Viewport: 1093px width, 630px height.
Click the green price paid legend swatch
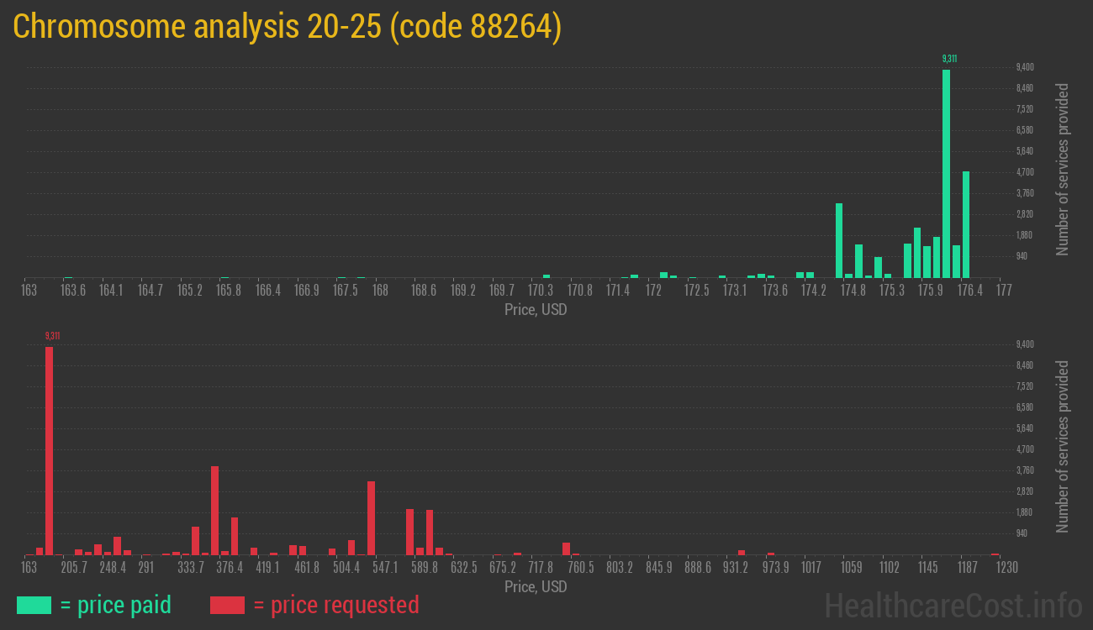pos(34,605)
